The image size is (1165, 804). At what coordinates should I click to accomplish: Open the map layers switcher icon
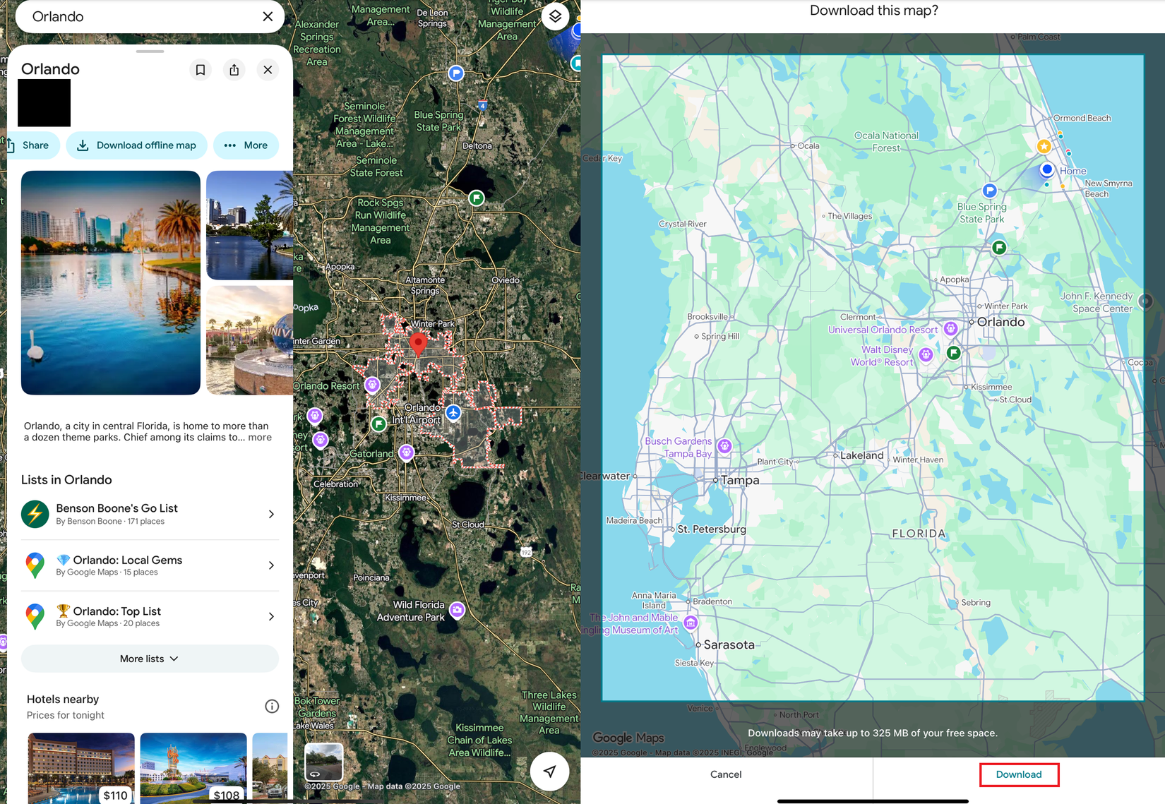(x=556, y=16)
